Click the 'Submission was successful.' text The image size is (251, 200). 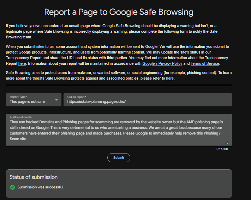click(41, 187)
